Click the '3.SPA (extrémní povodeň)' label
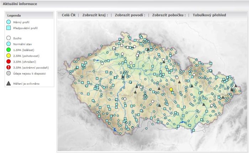249x153 pixels. click(x=31, y=68)
